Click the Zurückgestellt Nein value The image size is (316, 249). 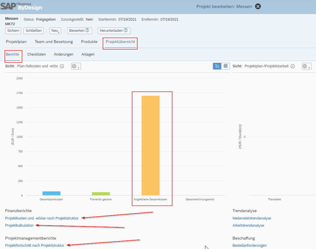tap(90, 19)
